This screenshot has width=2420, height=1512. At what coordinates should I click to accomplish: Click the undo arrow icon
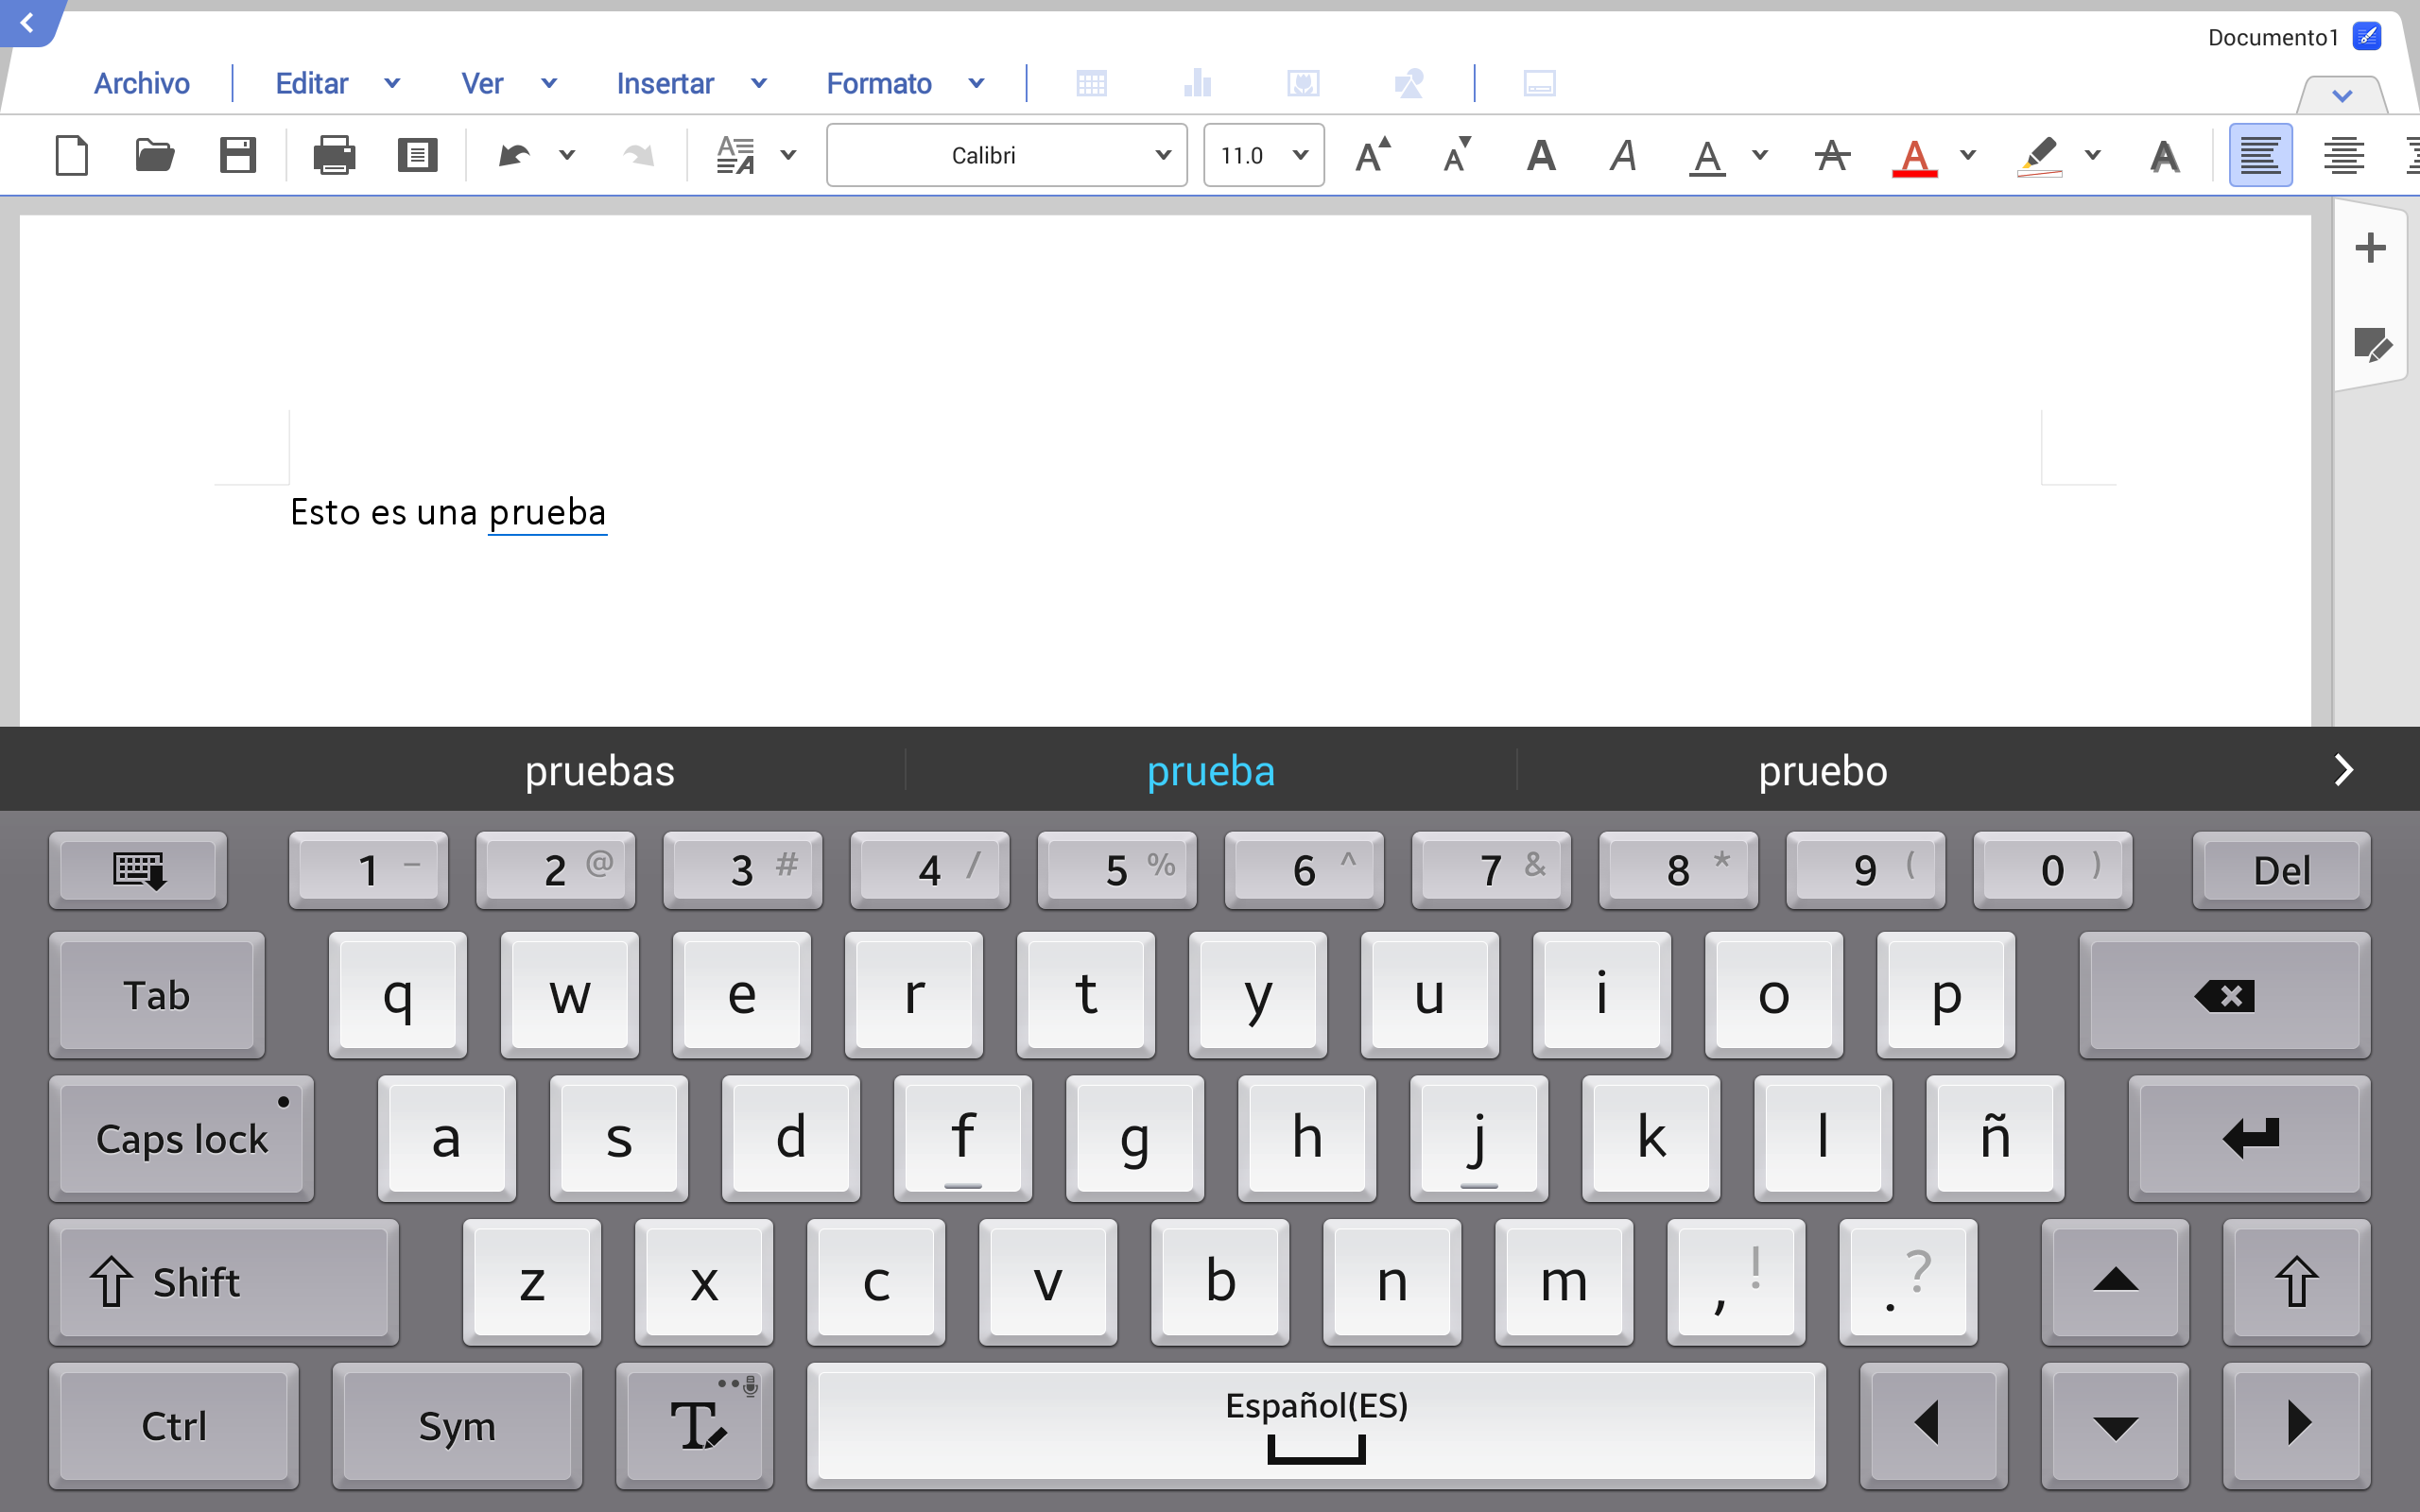(514, 155)
